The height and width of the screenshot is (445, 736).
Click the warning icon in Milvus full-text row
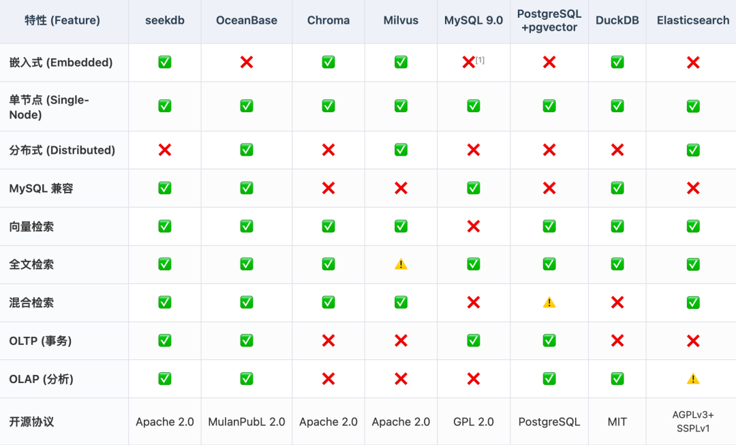[x=401, y=265]
